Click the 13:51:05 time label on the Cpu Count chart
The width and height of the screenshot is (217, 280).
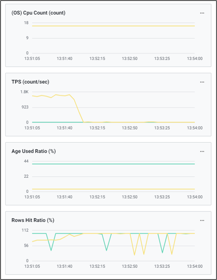click(32, 59)
